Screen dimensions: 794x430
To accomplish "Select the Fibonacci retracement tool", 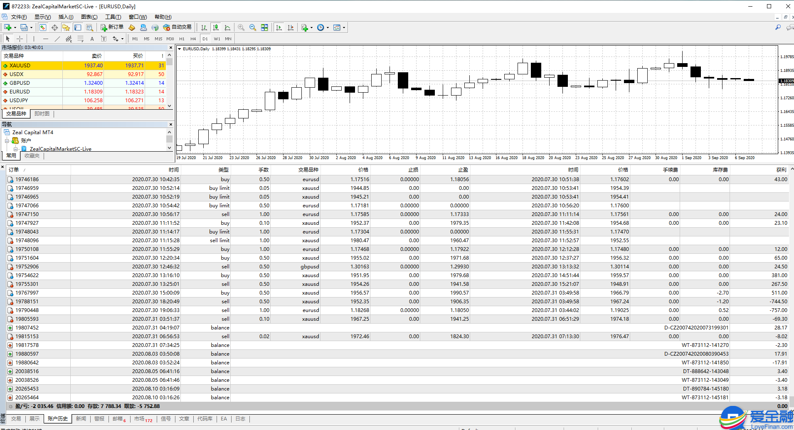I will (81, 39).
